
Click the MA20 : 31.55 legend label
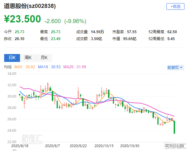[x=75, y=67]
